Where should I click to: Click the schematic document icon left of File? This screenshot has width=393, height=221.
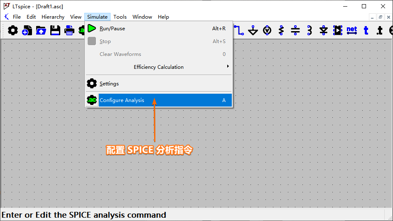[x=7, y=17]
